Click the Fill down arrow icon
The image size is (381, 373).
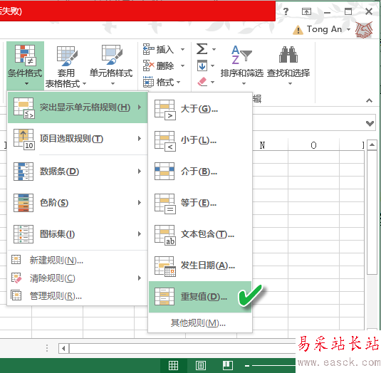click(202, 65)
